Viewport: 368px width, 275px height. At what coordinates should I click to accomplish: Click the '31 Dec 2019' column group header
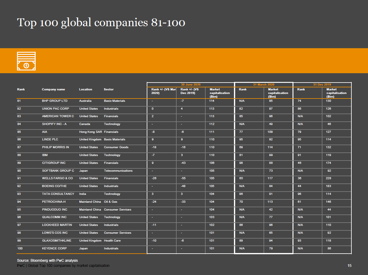[x=322, y=85]
